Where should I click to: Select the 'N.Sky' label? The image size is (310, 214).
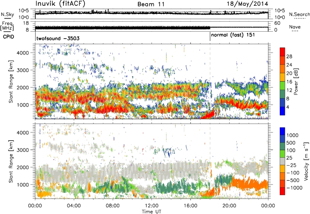pyautogui.click(x=7, y=15)
